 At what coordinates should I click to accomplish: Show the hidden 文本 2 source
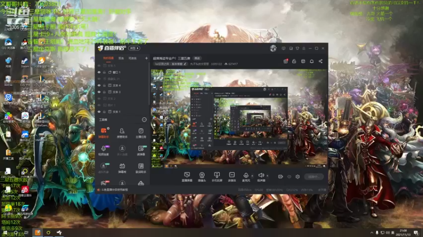(x=99, y=98)
